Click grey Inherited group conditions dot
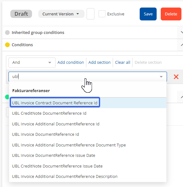 [8, 33]
